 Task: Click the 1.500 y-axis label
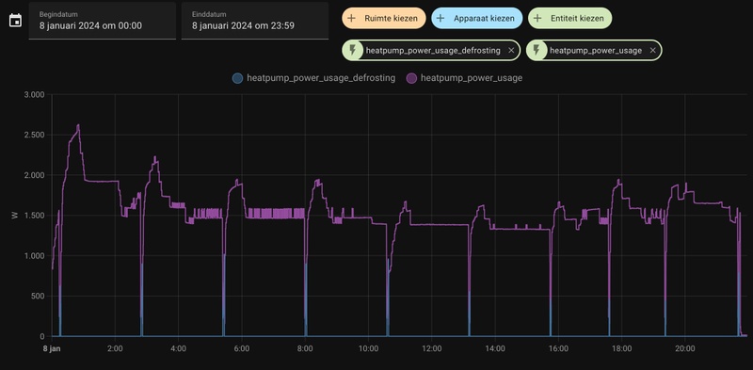tap(34, 216)
